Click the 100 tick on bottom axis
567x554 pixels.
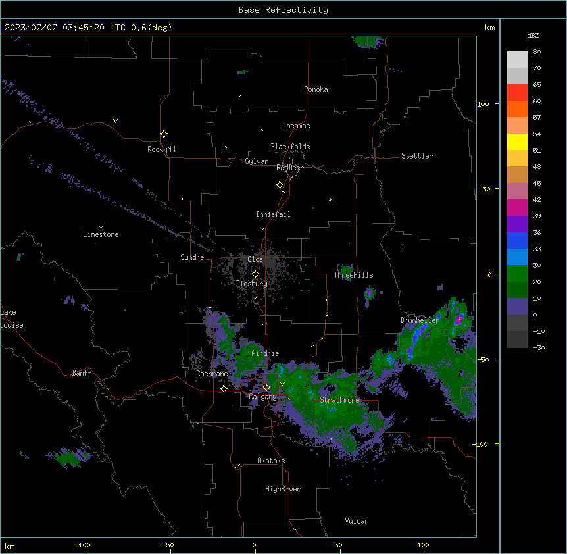tap(423, 545)
